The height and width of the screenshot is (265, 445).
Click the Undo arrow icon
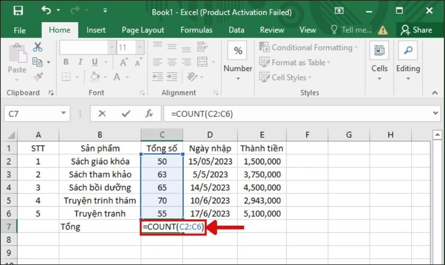(46, 10)
